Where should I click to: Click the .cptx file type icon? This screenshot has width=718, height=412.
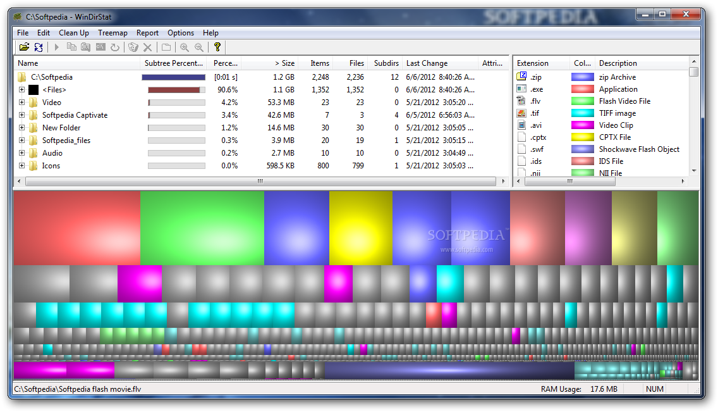coord(521,137)
